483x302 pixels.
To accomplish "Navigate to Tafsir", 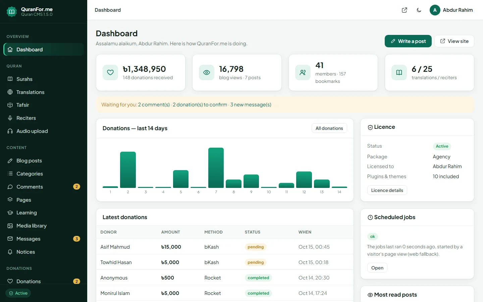I will point(44,105).
